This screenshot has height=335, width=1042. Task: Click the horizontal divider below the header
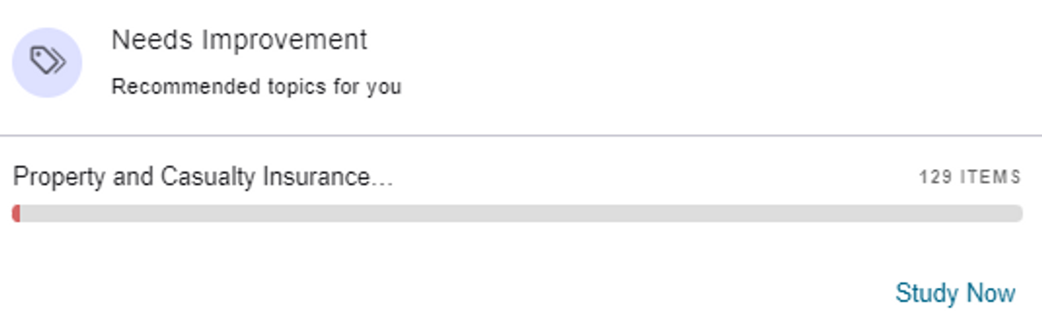click(521, 135)
